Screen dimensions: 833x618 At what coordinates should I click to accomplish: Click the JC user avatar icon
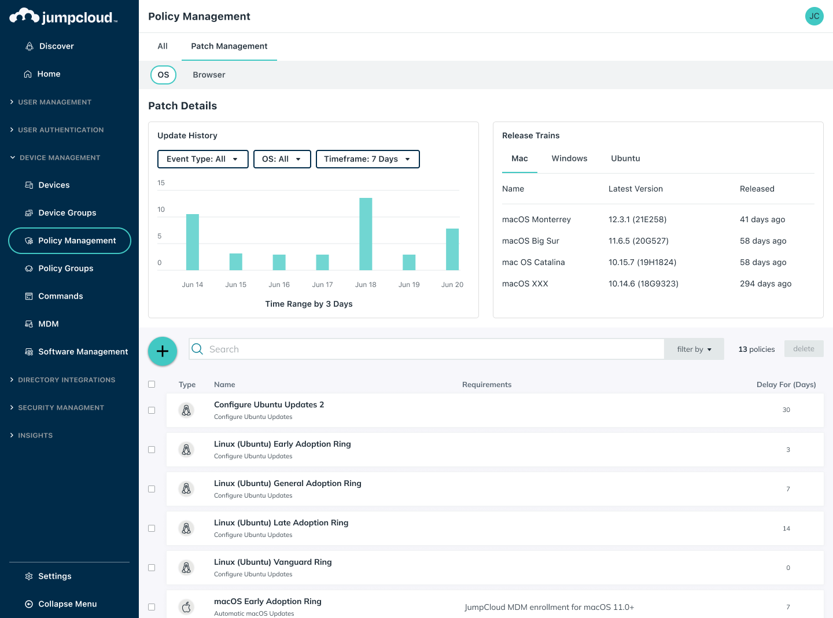coord(814,16)
